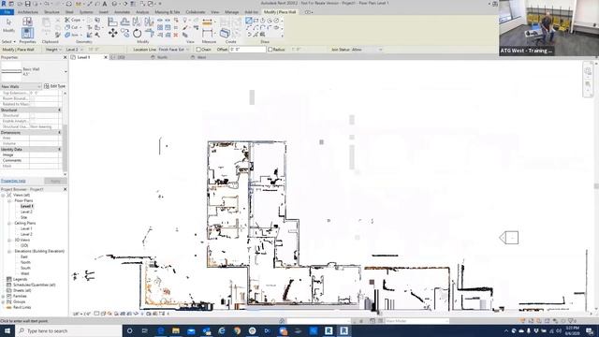Click the Properties panel vertical scrollbar
This screenshot has height=337, width=599.
65,149
